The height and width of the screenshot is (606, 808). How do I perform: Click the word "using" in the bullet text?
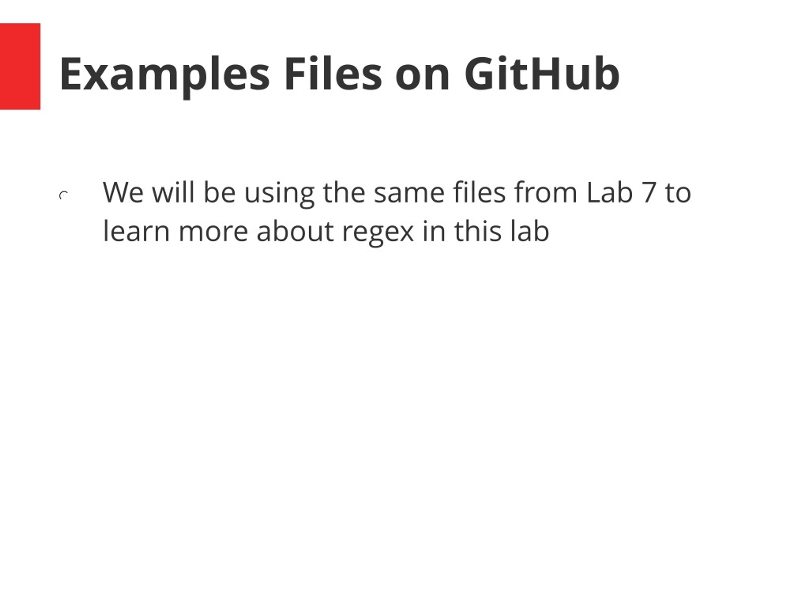(x=279, y=195)
